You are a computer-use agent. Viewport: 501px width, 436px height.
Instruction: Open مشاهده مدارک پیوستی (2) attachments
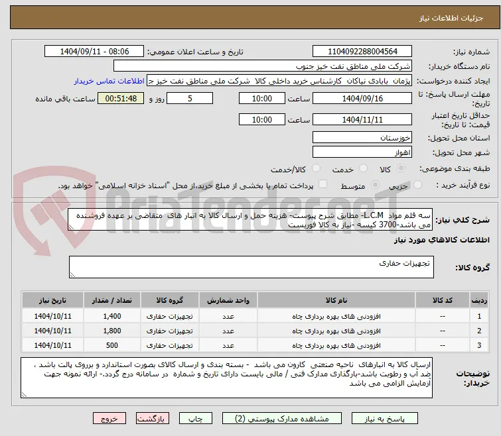[x=282, y=419]
